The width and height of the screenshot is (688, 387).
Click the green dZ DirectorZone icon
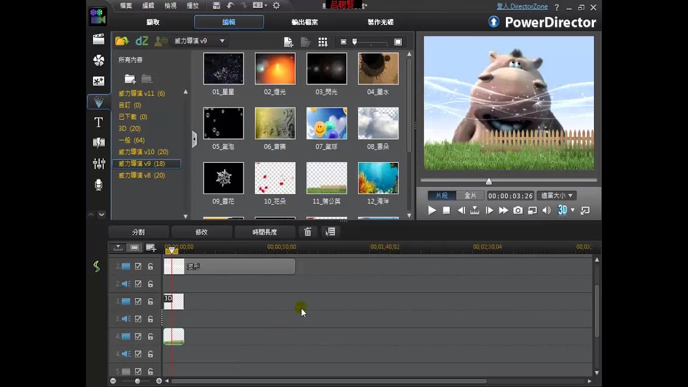142,41
